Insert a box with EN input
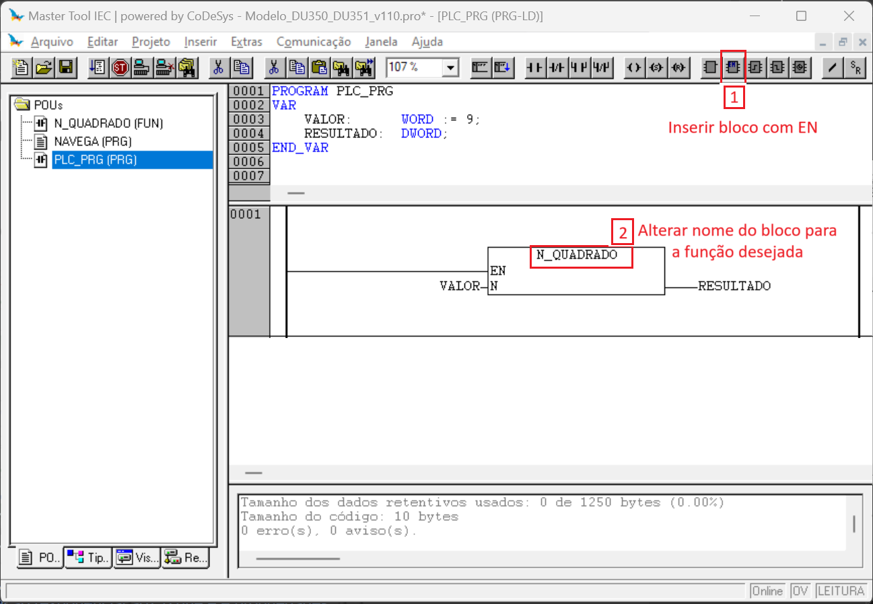 (733, 67)
